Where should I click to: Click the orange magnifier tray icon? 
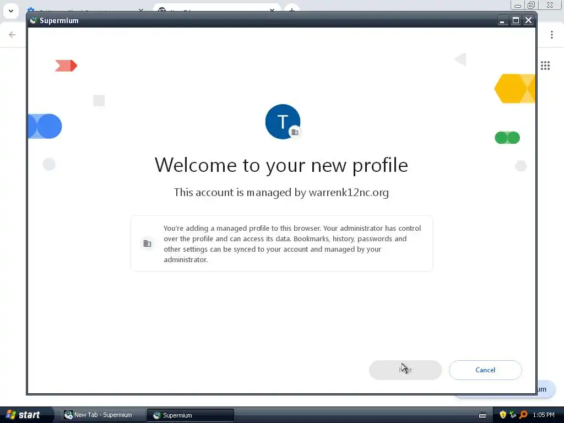523,415
